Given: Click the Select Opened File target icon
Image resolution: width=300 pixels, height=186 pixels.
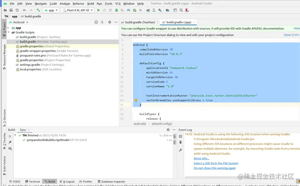Looking at the screenshot, I should tap(96, 22).
